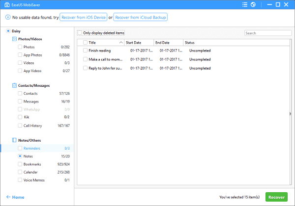Click the Notes/Others category icon

click(x=14, y=140)
